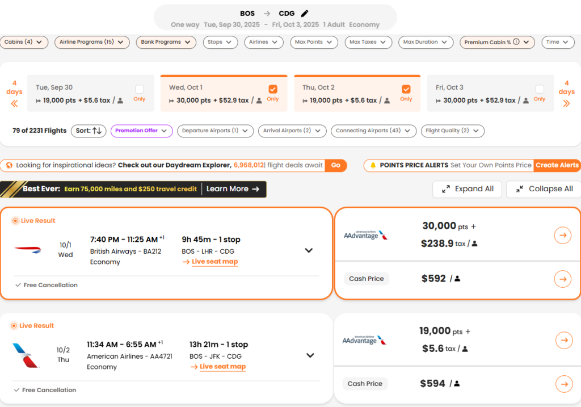
Task: Expand details of the American Airlines AA4721 flight
Action: click(x=310, y=355)
